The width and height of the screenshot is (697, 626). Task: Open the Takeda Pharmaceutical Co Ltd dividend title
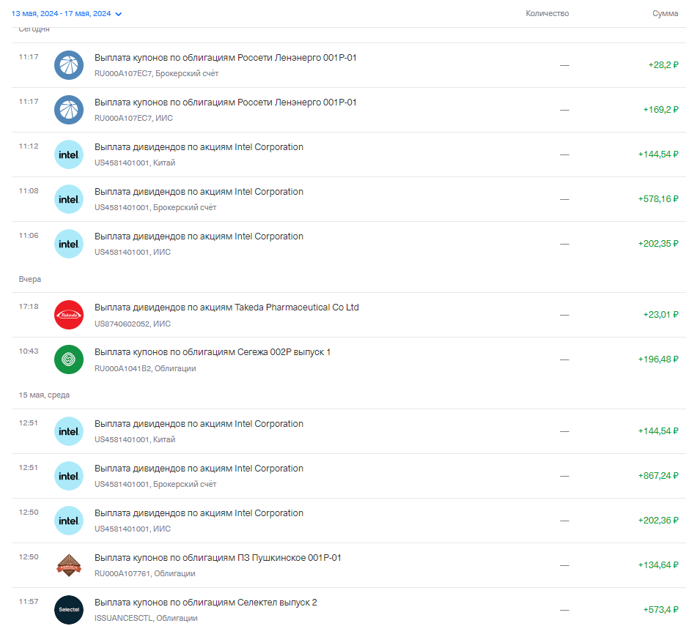pos(226,308)
